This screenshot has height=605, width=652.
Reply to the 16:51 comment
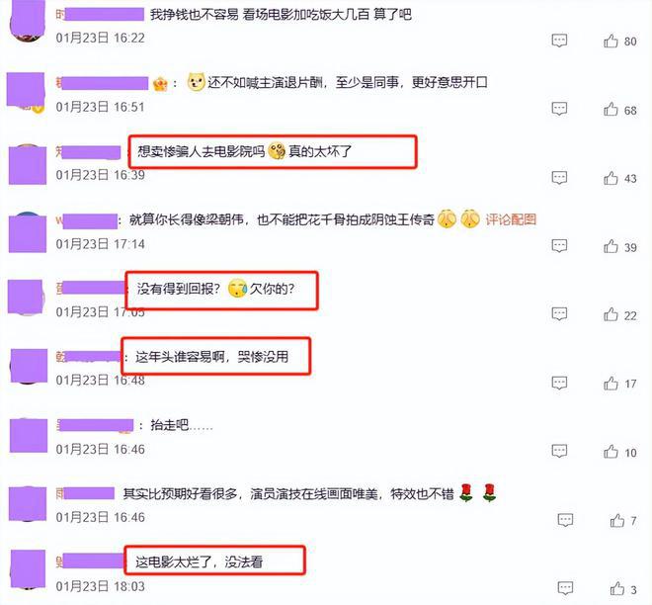click(x=559, y=109)
